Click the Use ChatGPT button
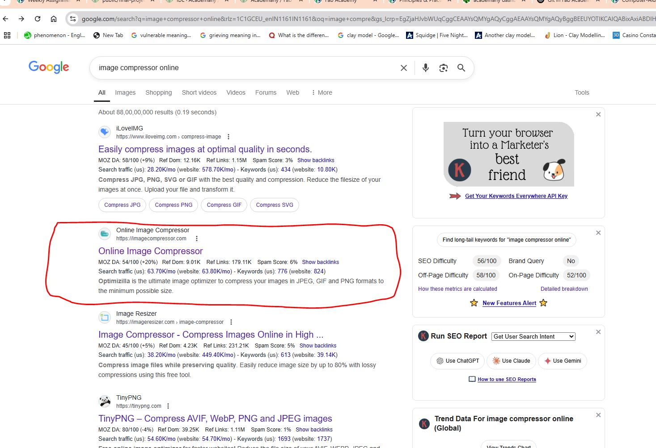 point(457,361)
